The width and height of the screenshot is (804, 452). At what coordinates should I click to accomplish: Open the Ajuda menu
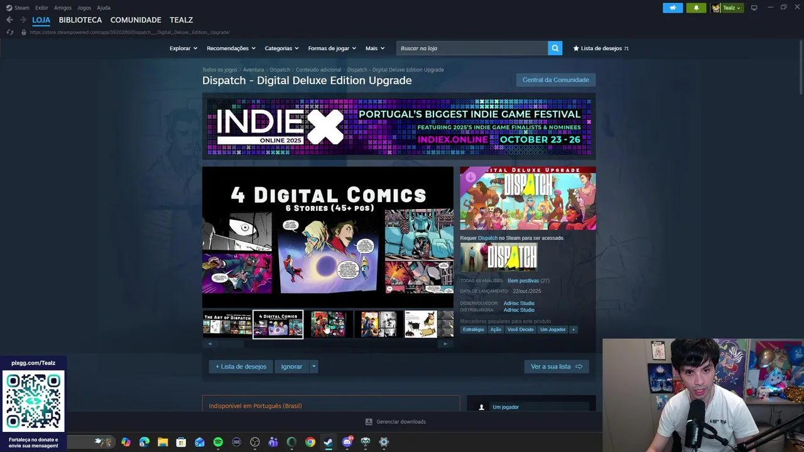click(104, 8)
